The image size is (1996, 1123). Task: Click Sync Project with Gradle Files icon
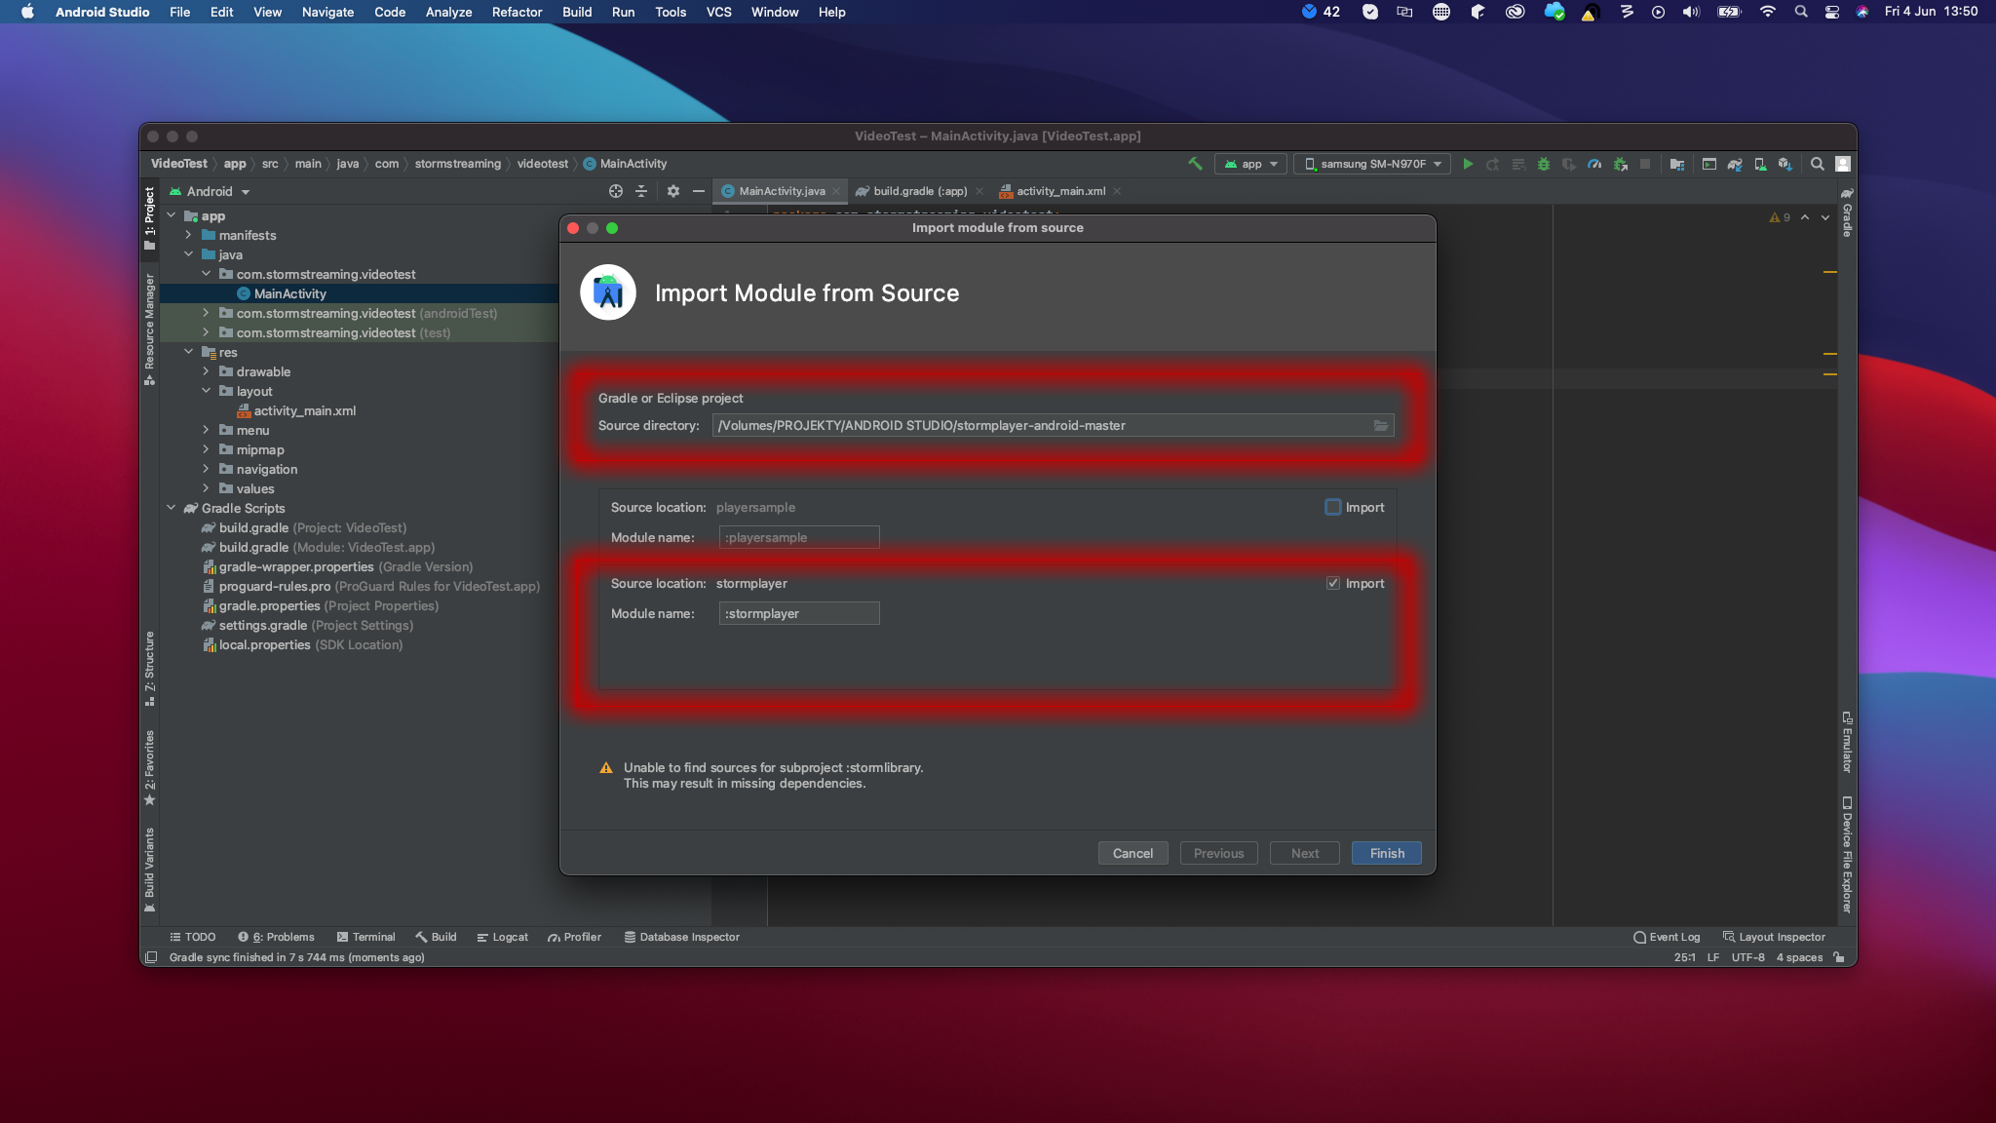1735,164
